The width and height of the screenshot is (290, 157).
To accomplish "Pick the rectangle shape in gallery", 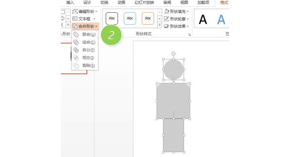I will click(63, 12).
